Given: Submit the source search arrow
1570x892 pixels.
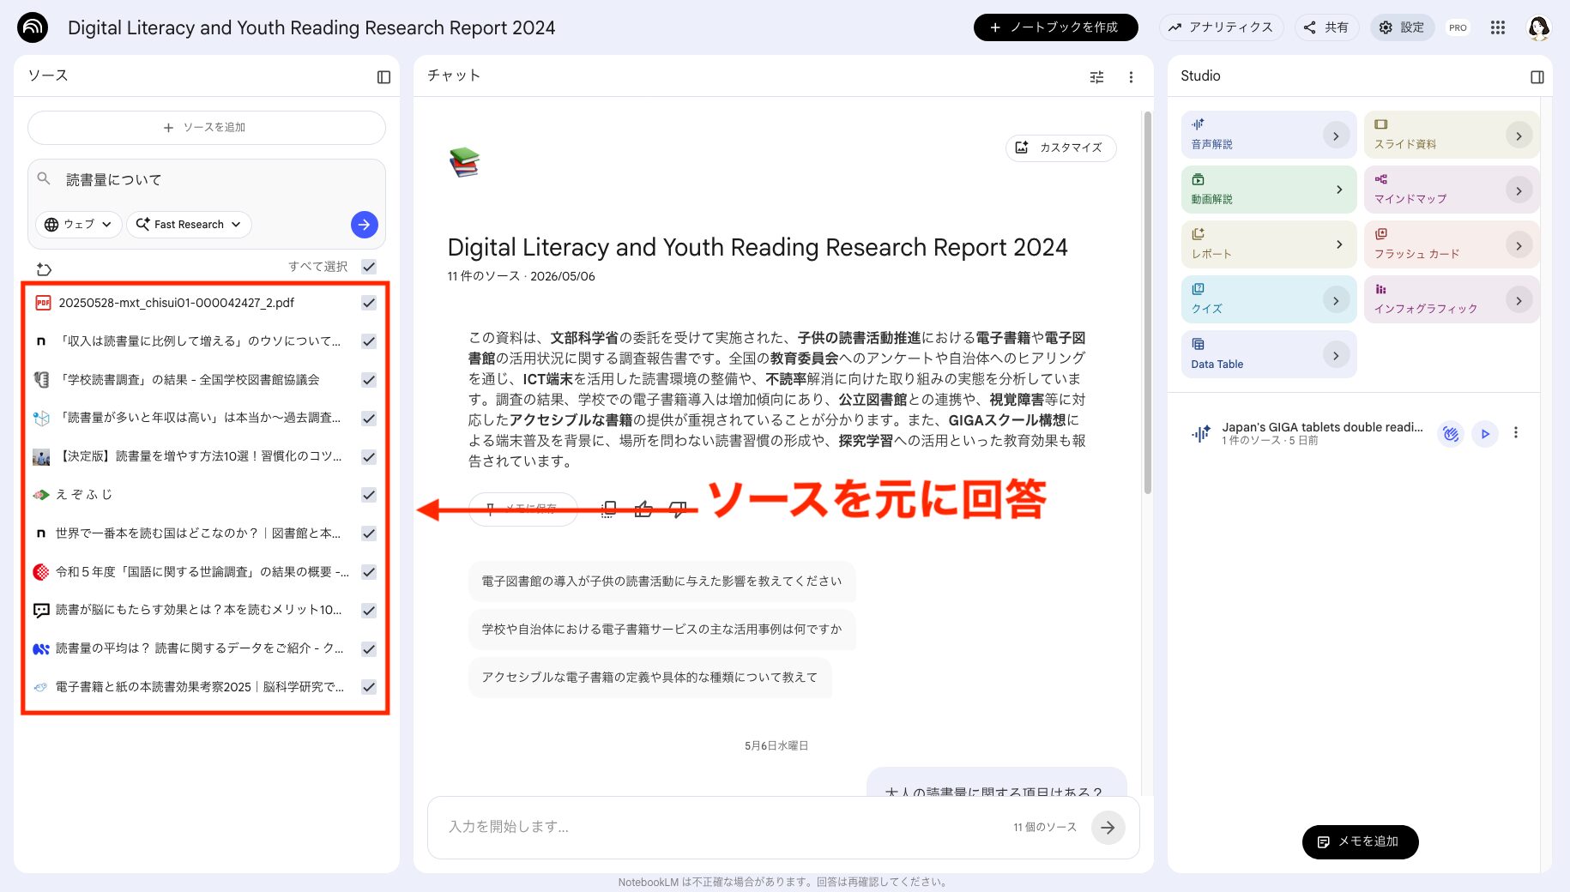Looking at the screenshot, I should click(x=365, y=225).
